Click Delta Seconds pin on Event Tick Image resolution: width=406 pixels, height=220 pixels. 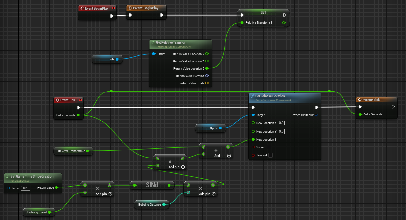pyautogui.click(x=78, y=115)
